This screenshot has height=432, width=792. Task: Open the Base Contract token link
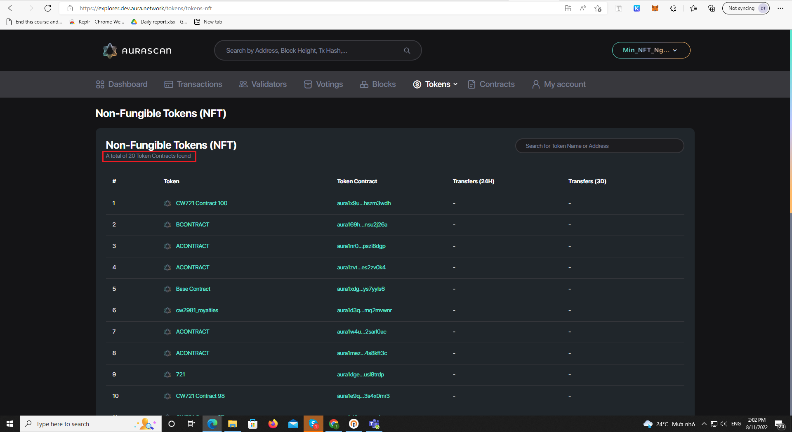click(193, 289)
